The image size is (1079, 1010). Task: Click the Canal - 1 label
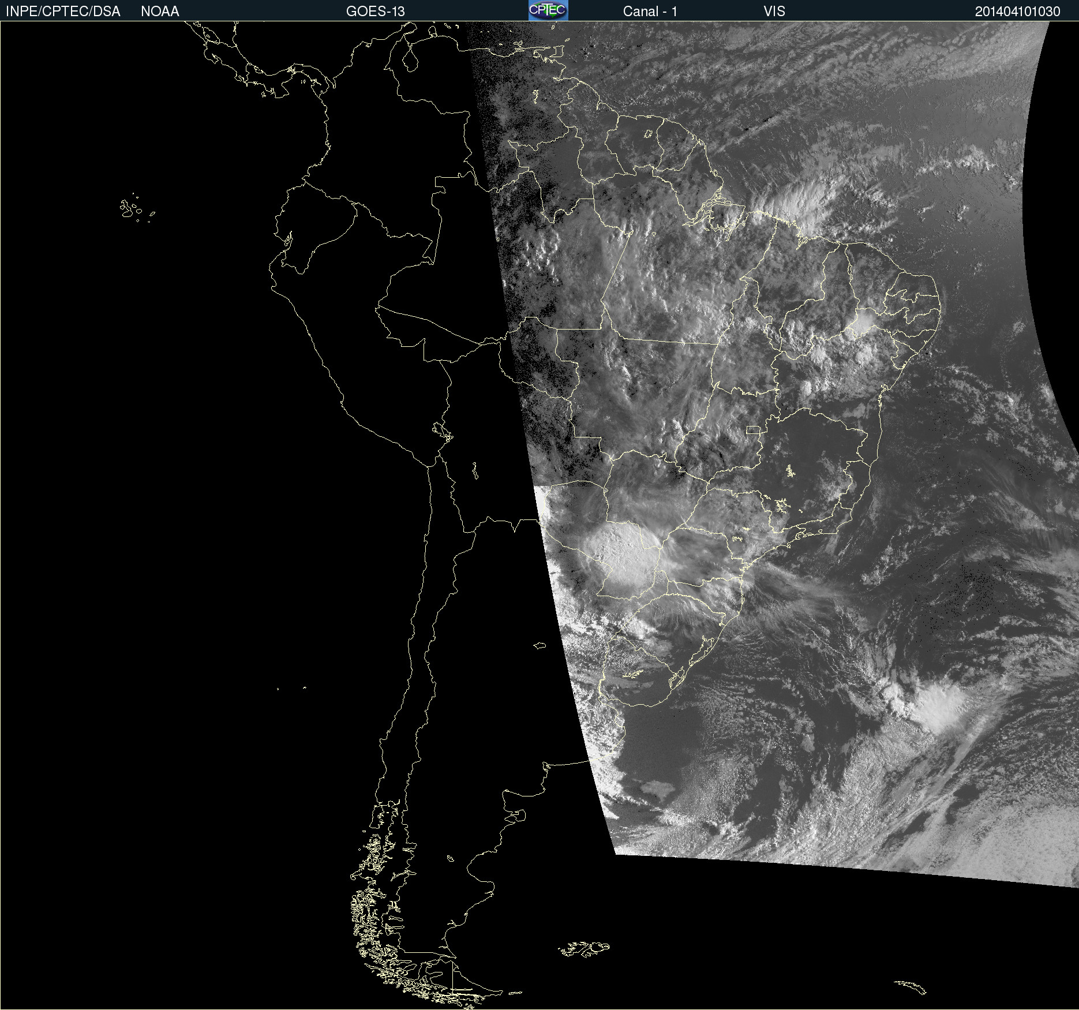650,12
